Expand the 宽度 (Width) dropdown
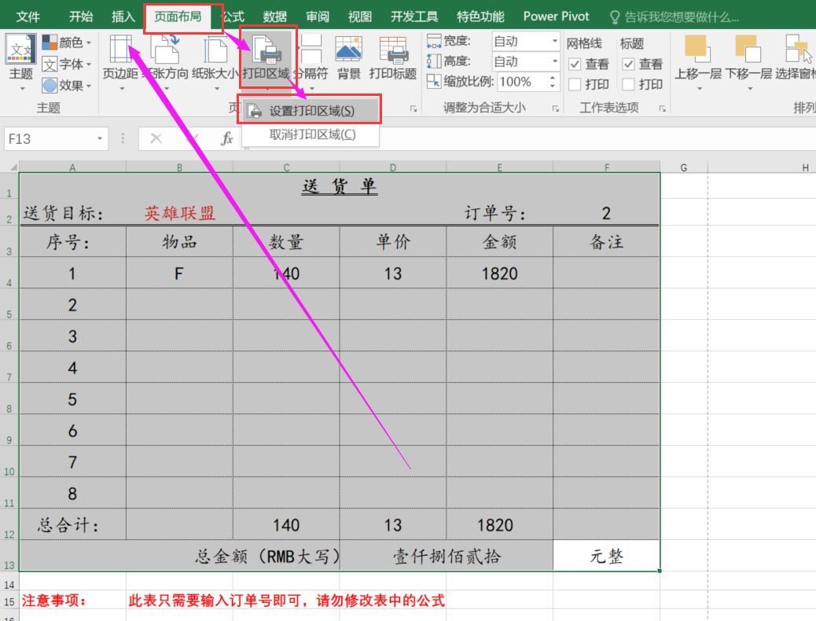The height and width of the screenshot is (621, 816). (x=554, y=41)
